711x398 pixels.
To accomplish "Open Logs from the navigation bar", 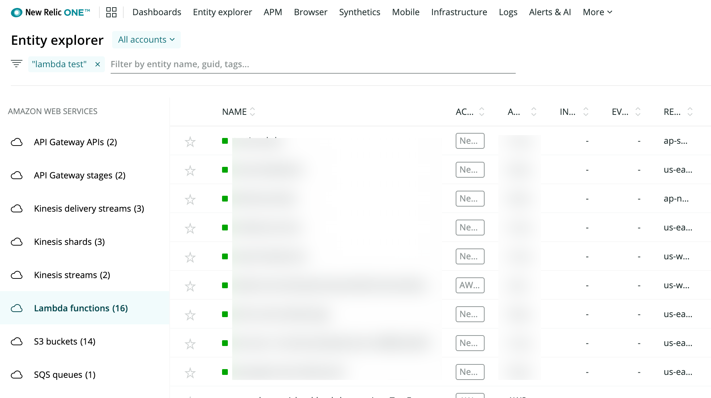I will coord(508,12).
